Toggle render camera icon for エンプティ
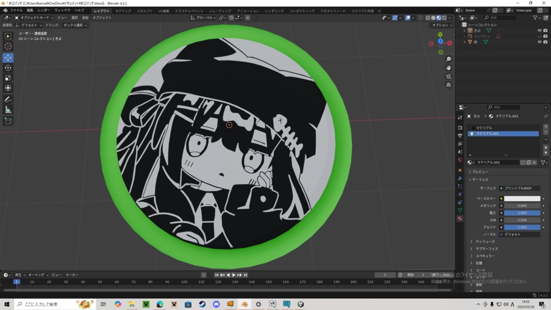This screenshot has width=551, height=310. pyautogui.click(x=546, y=36)
